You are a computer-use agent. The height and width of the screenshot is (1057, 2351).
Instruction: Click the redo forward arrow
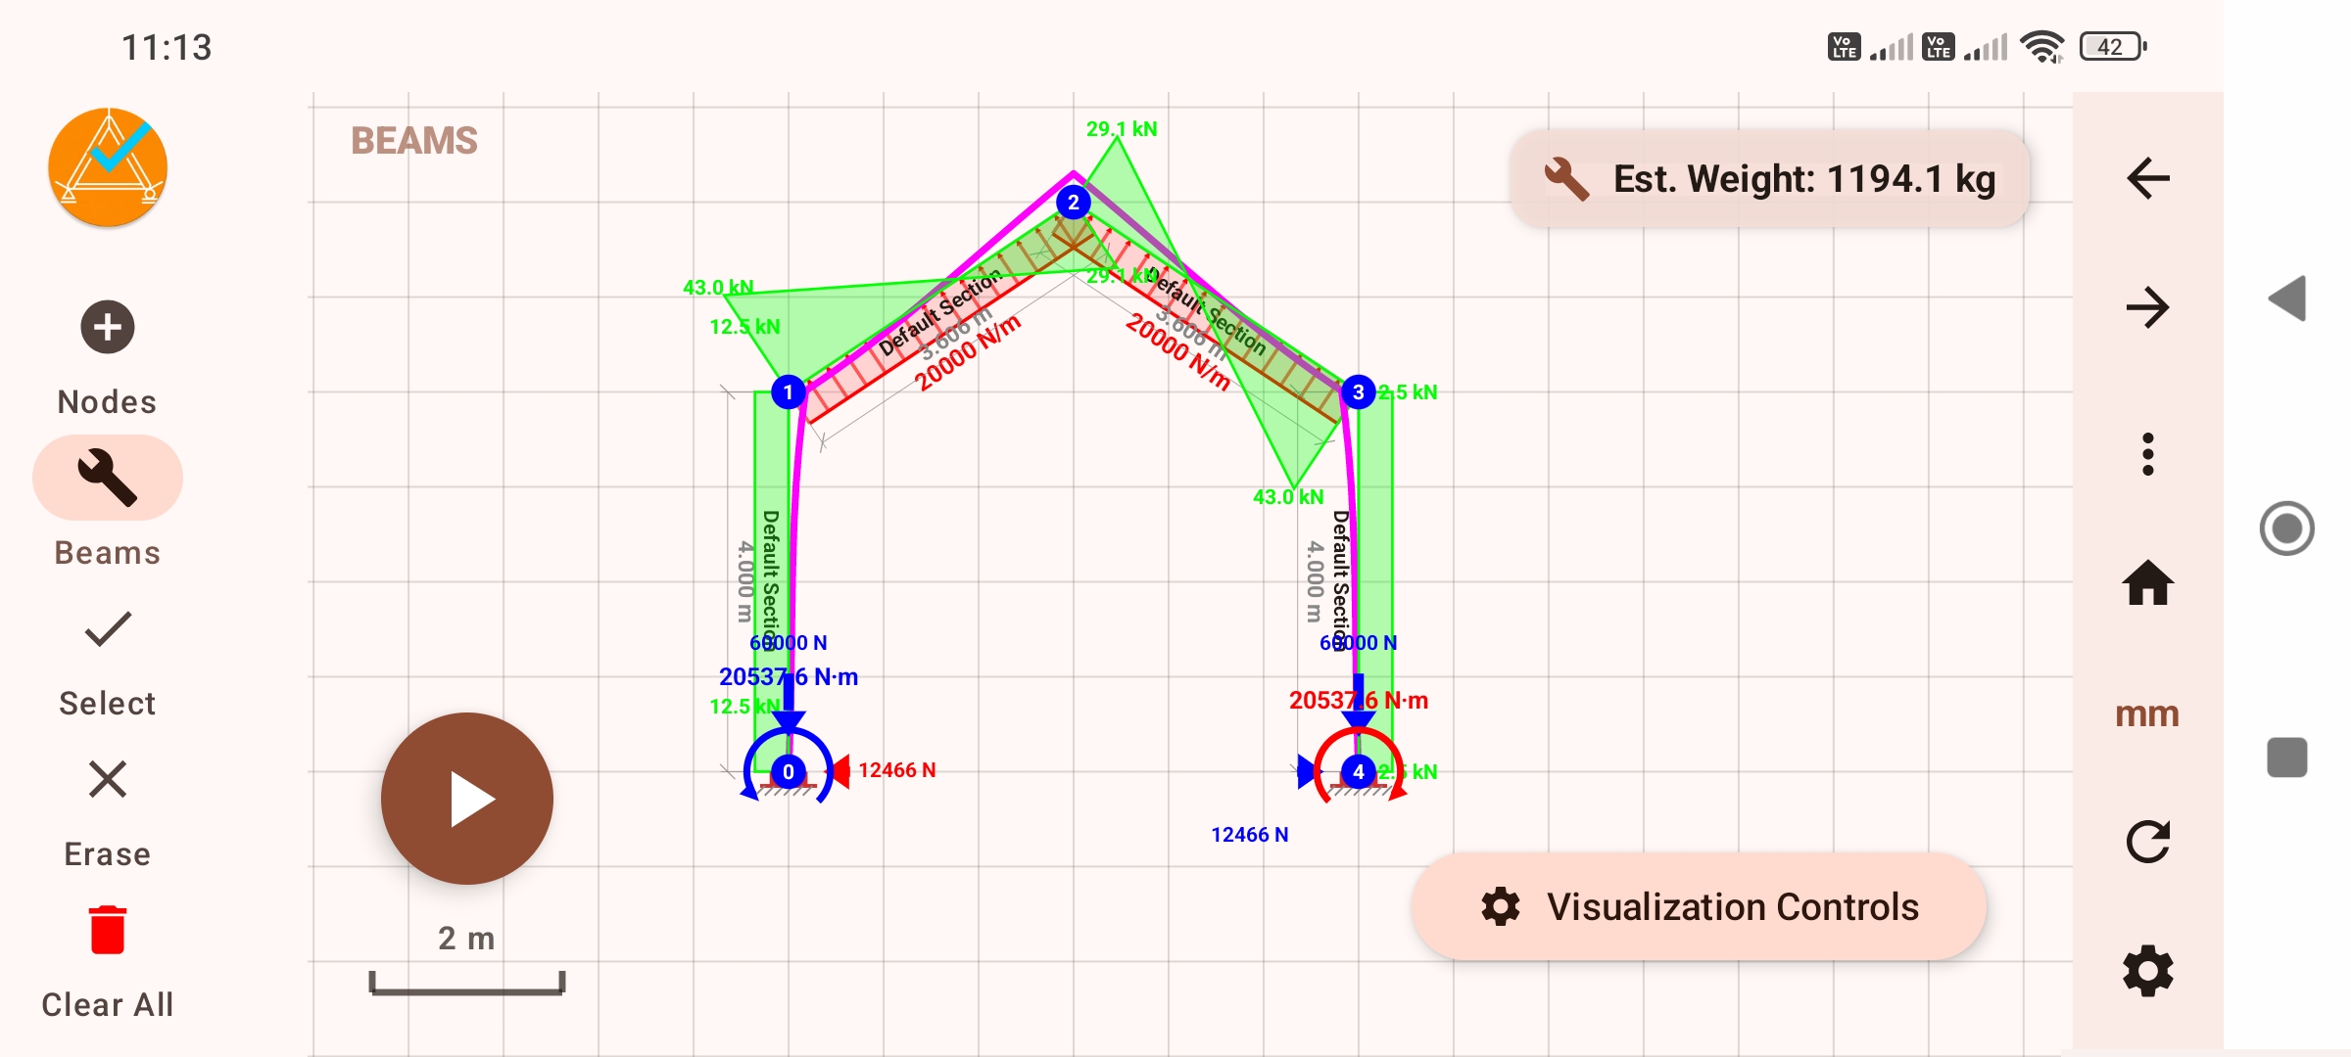(2147, 308)
